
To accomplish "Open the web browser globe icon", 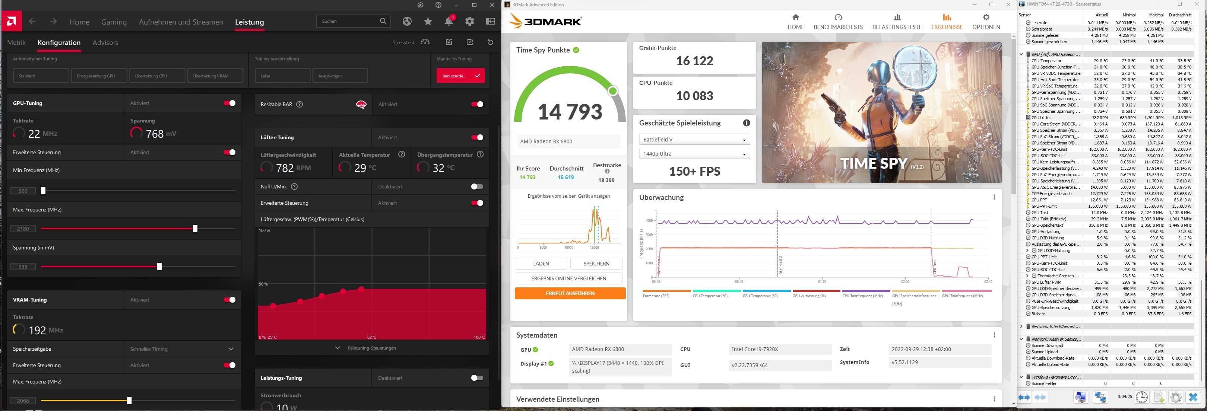I will click(407, 22).
